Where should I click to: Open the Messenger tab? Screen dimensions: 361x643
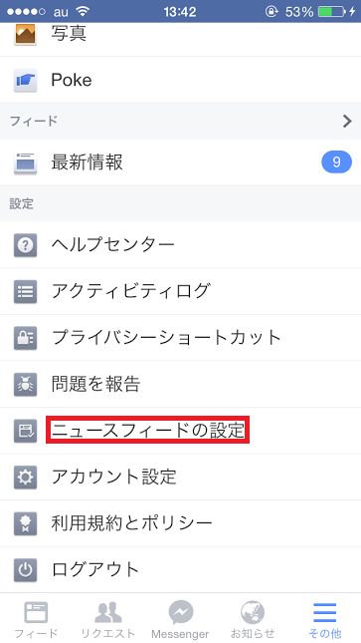click(180, 619)
